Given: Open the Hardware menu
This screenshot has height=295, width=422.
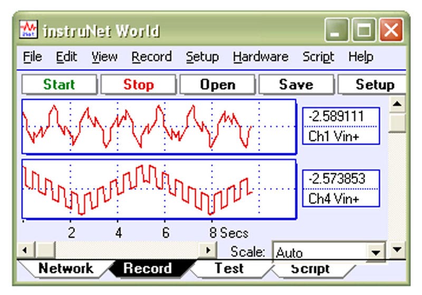Looking at the screenshot, I should pos(261,57).
